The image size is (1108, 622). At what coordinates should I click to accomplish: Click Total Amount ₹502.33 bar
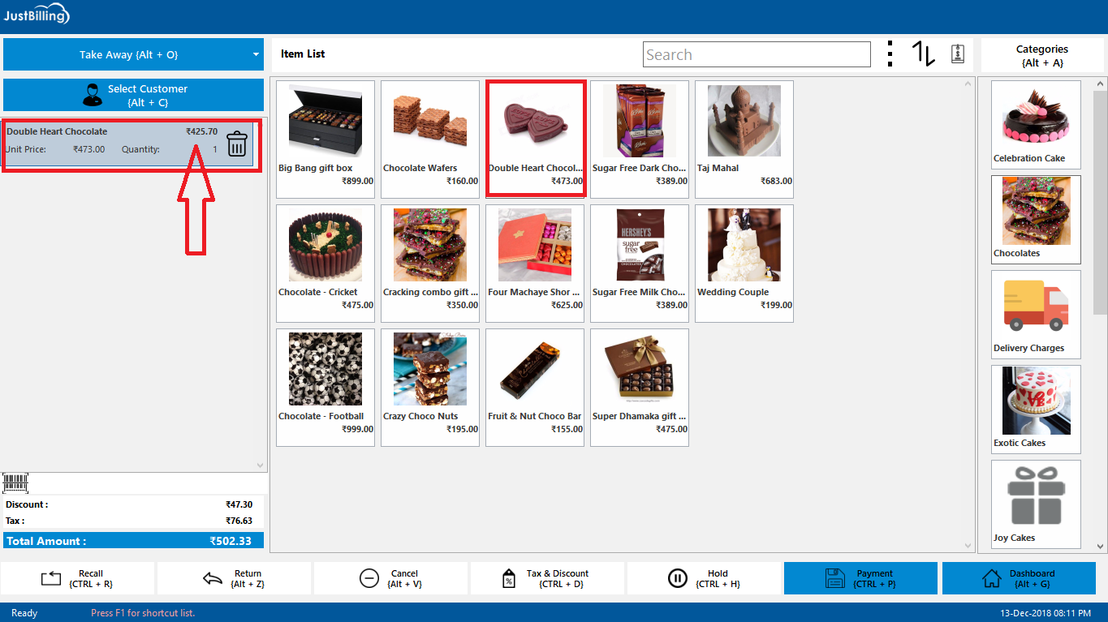134,541
